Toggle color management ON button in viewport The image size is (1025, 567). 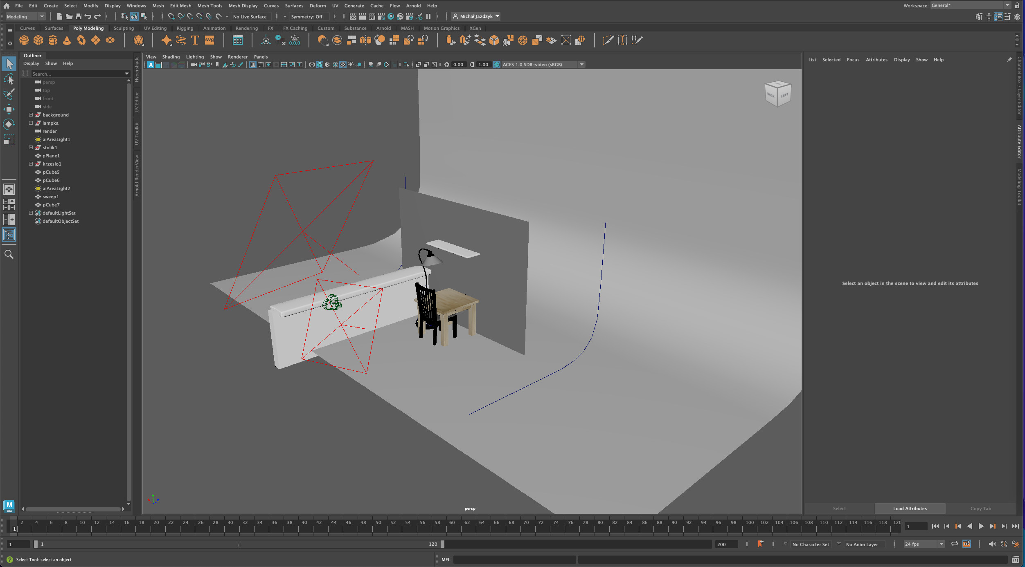pos(496,65)
